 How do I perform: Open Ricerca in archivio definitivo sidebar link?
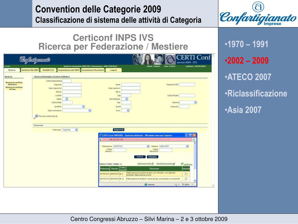[14, 83]
